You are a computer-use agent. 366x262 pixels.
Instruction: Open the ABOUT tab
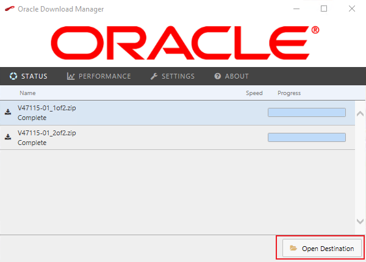(x=231, y=76)
